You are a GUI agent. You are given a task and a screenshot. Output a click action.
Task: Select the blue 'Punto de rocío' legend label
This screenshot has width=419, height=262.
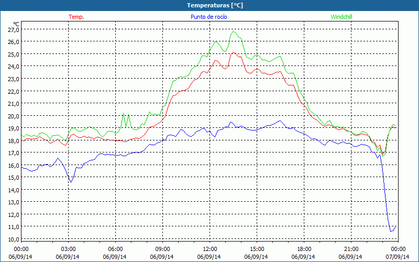pyautogui.click(x=208, y=17)
